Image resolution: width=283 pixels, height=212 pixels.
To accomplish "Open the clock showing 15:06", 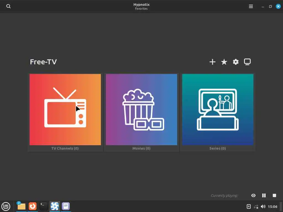I will point(272,206).
